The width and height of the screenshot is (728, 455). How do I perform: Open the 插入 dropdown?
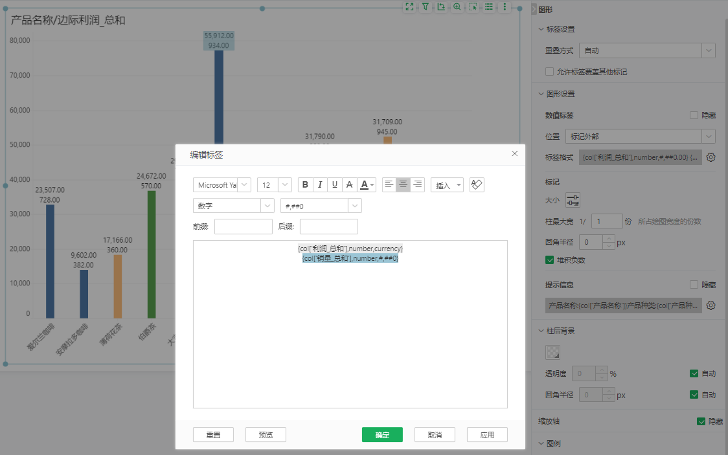point(447,184)
